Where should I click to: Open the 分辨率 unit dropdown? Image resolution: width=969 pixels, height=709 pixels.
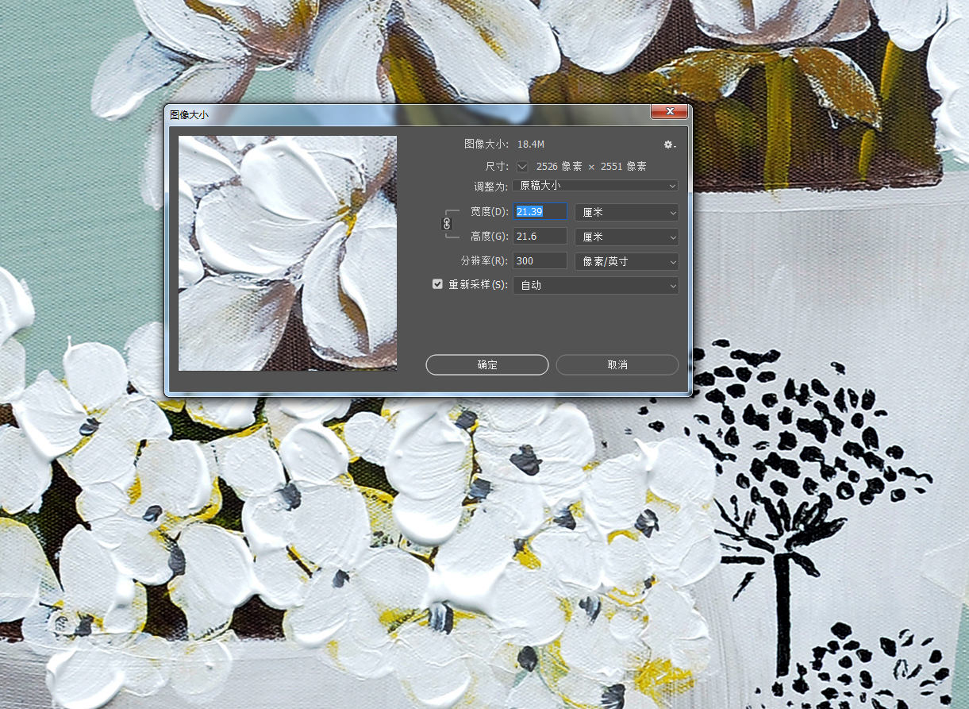pos(627,261)
